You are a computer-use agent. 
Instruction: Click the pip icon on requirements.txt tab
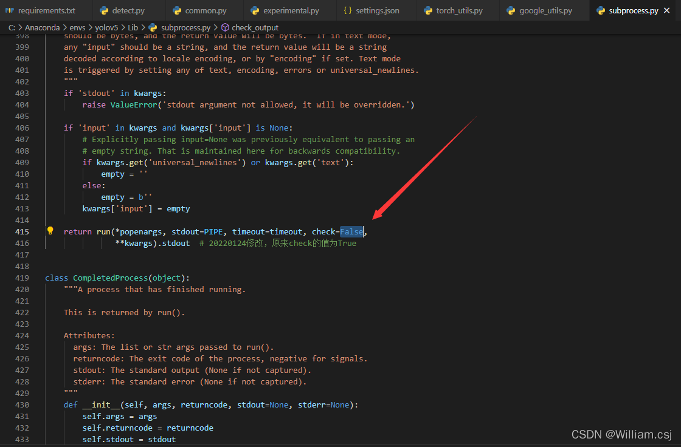[9, 10]
